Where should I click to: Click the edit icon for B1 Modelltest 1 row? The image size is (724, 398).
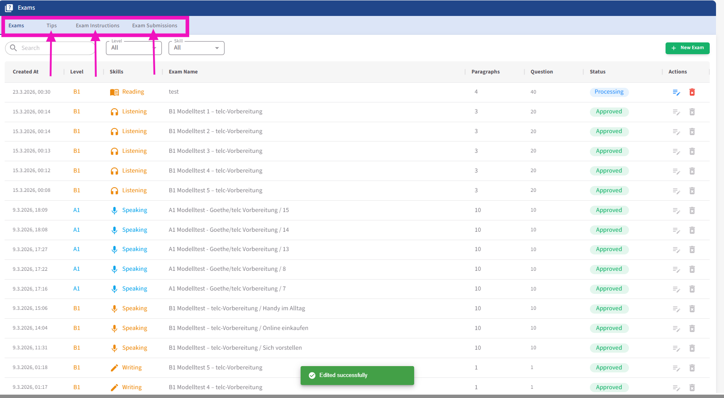[x=676, y=112]
